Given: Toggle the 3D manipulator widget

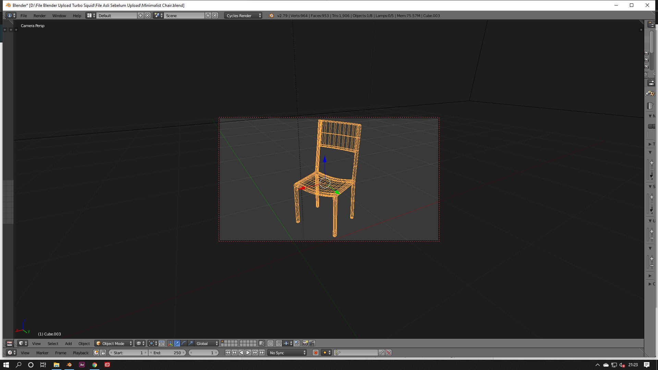Looking at the screenshot, I should coord(170,343).
